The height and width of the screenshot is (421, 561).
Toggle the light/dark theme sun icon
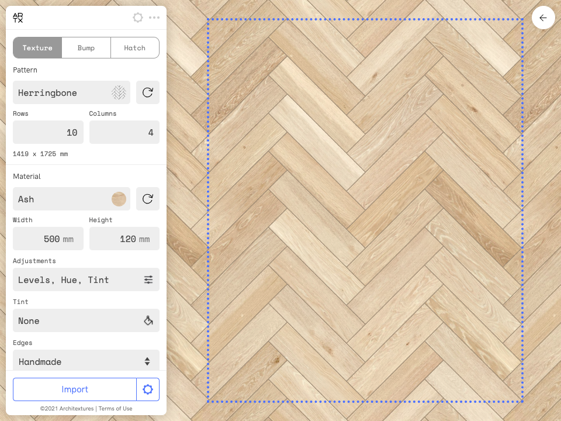[138, 18]
